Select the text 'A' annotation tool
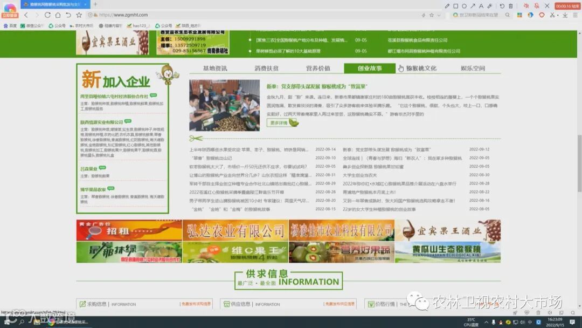Screen dimensions: 582x328 pyautogui.click(x=481, y=6)
